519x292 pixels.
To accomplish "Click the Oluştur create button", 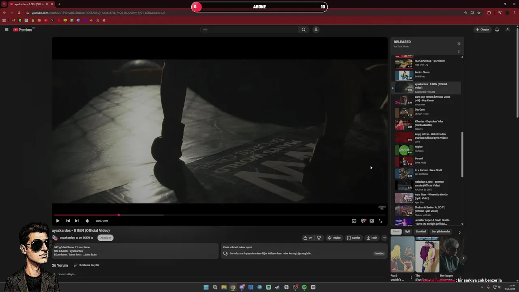I will (482, 30).
